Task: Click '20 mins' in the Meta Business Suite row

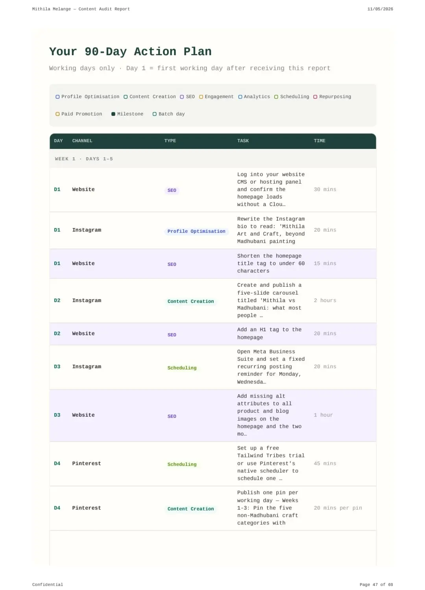Action: pos(325,367)
